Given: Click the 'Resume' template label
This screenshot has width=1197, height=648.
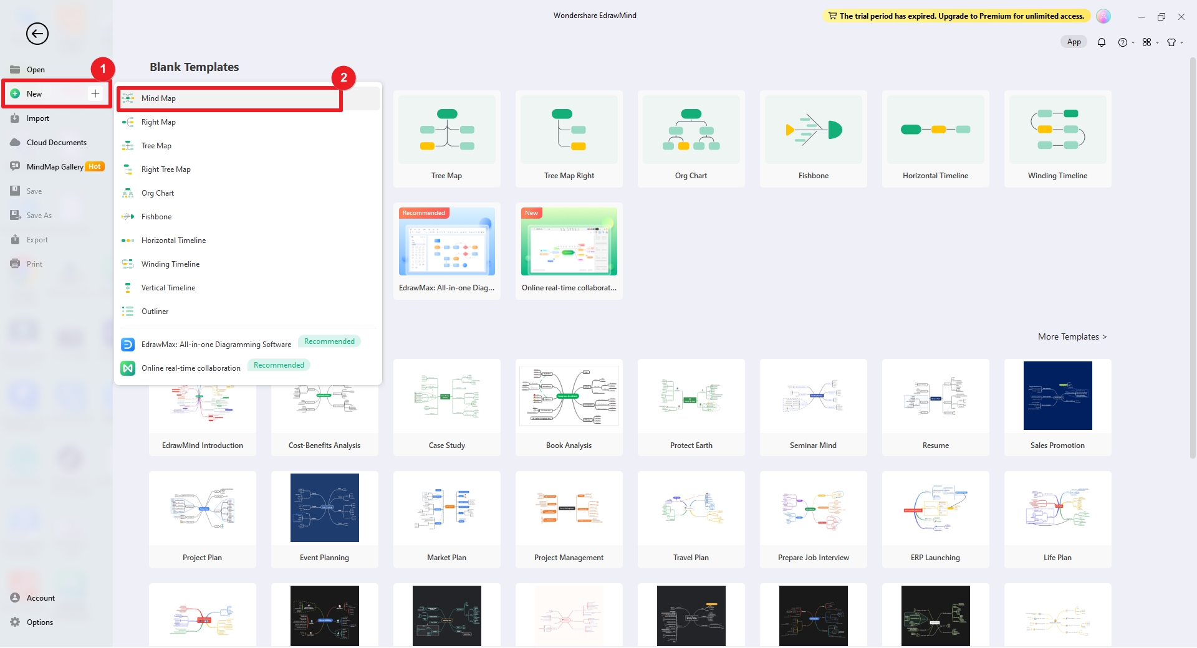Looking at the screenshot, I should (936, 445).
